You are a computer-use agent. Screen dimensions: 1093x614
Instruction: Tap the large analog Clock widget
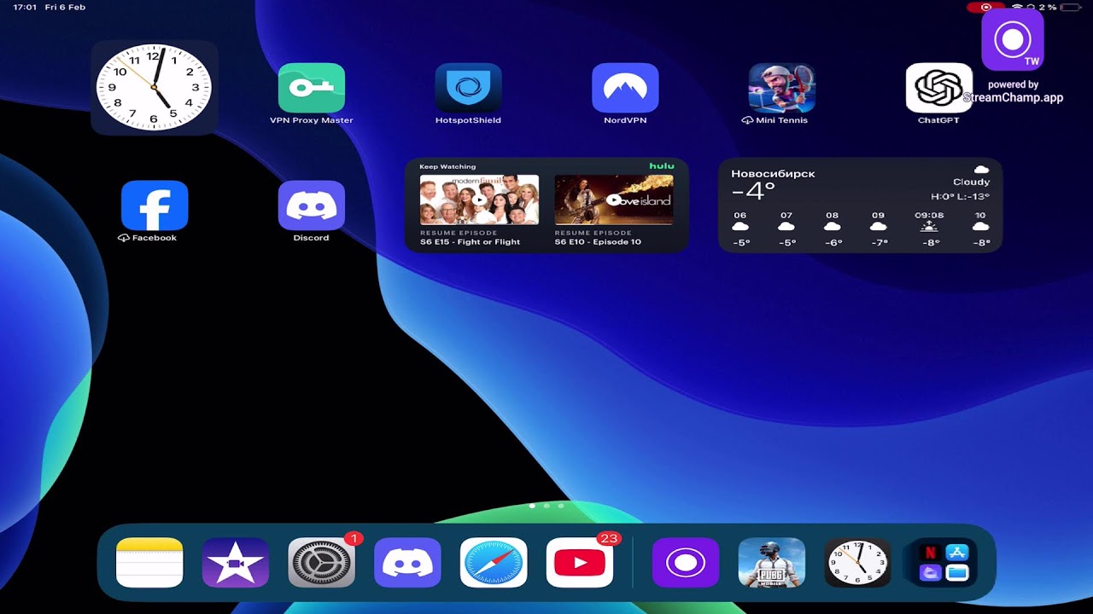155,87
